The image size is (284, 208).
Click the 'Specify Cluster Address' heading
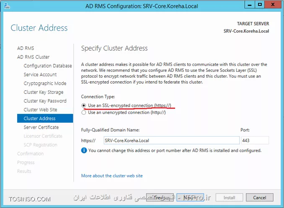click(114, 48)
